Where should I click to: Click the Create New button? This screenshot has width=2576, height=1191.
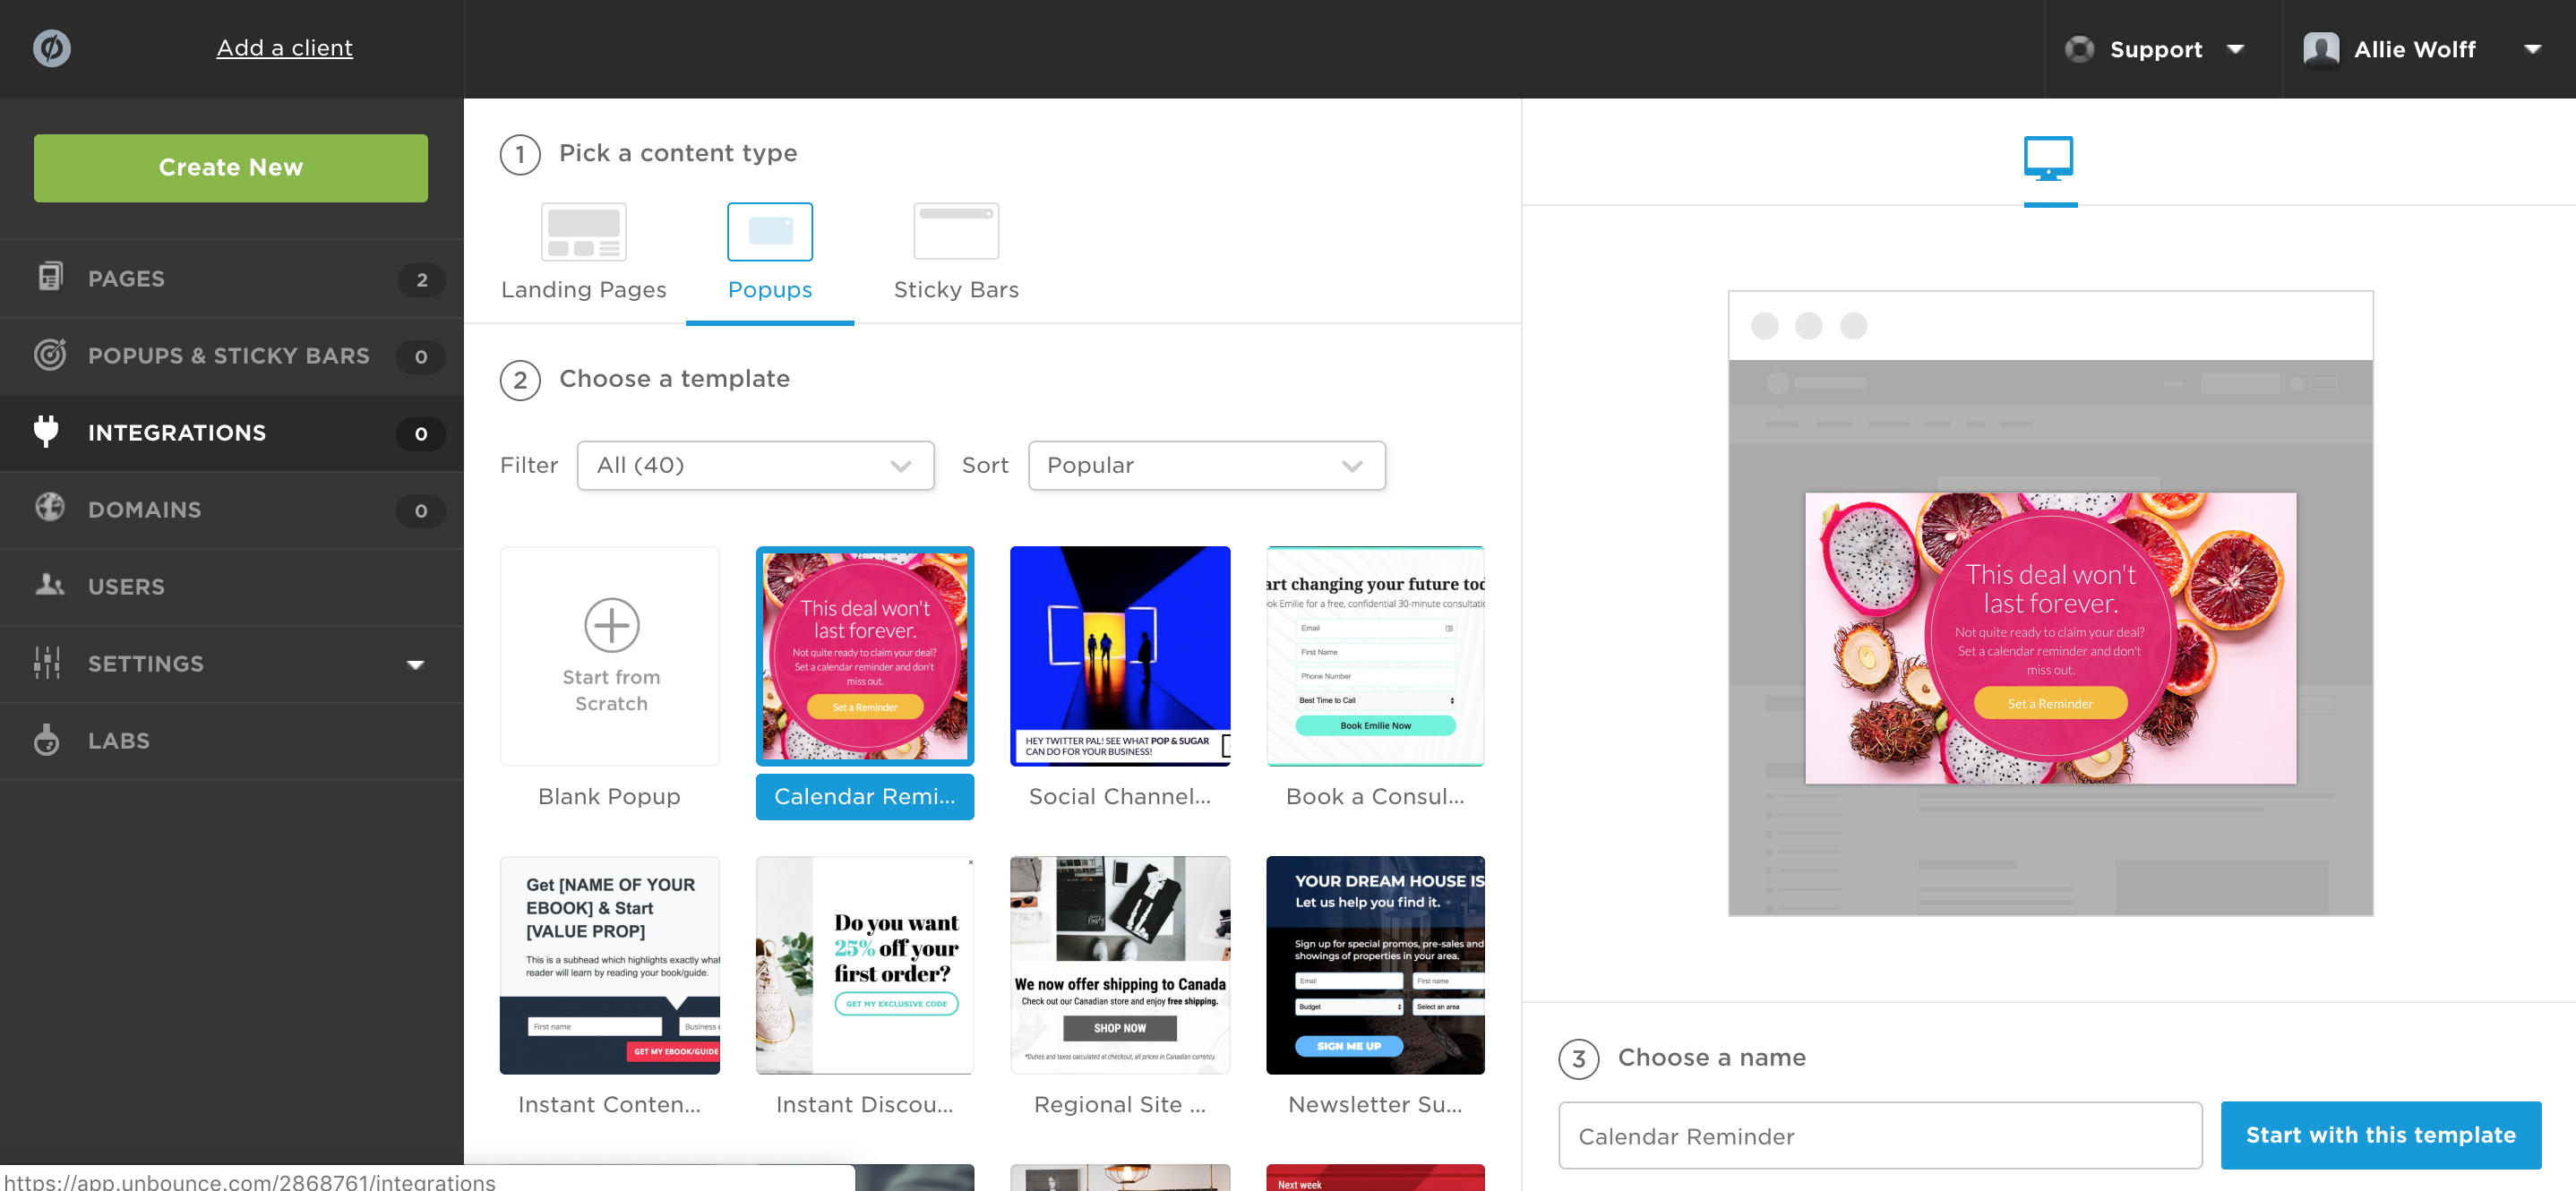231,167
